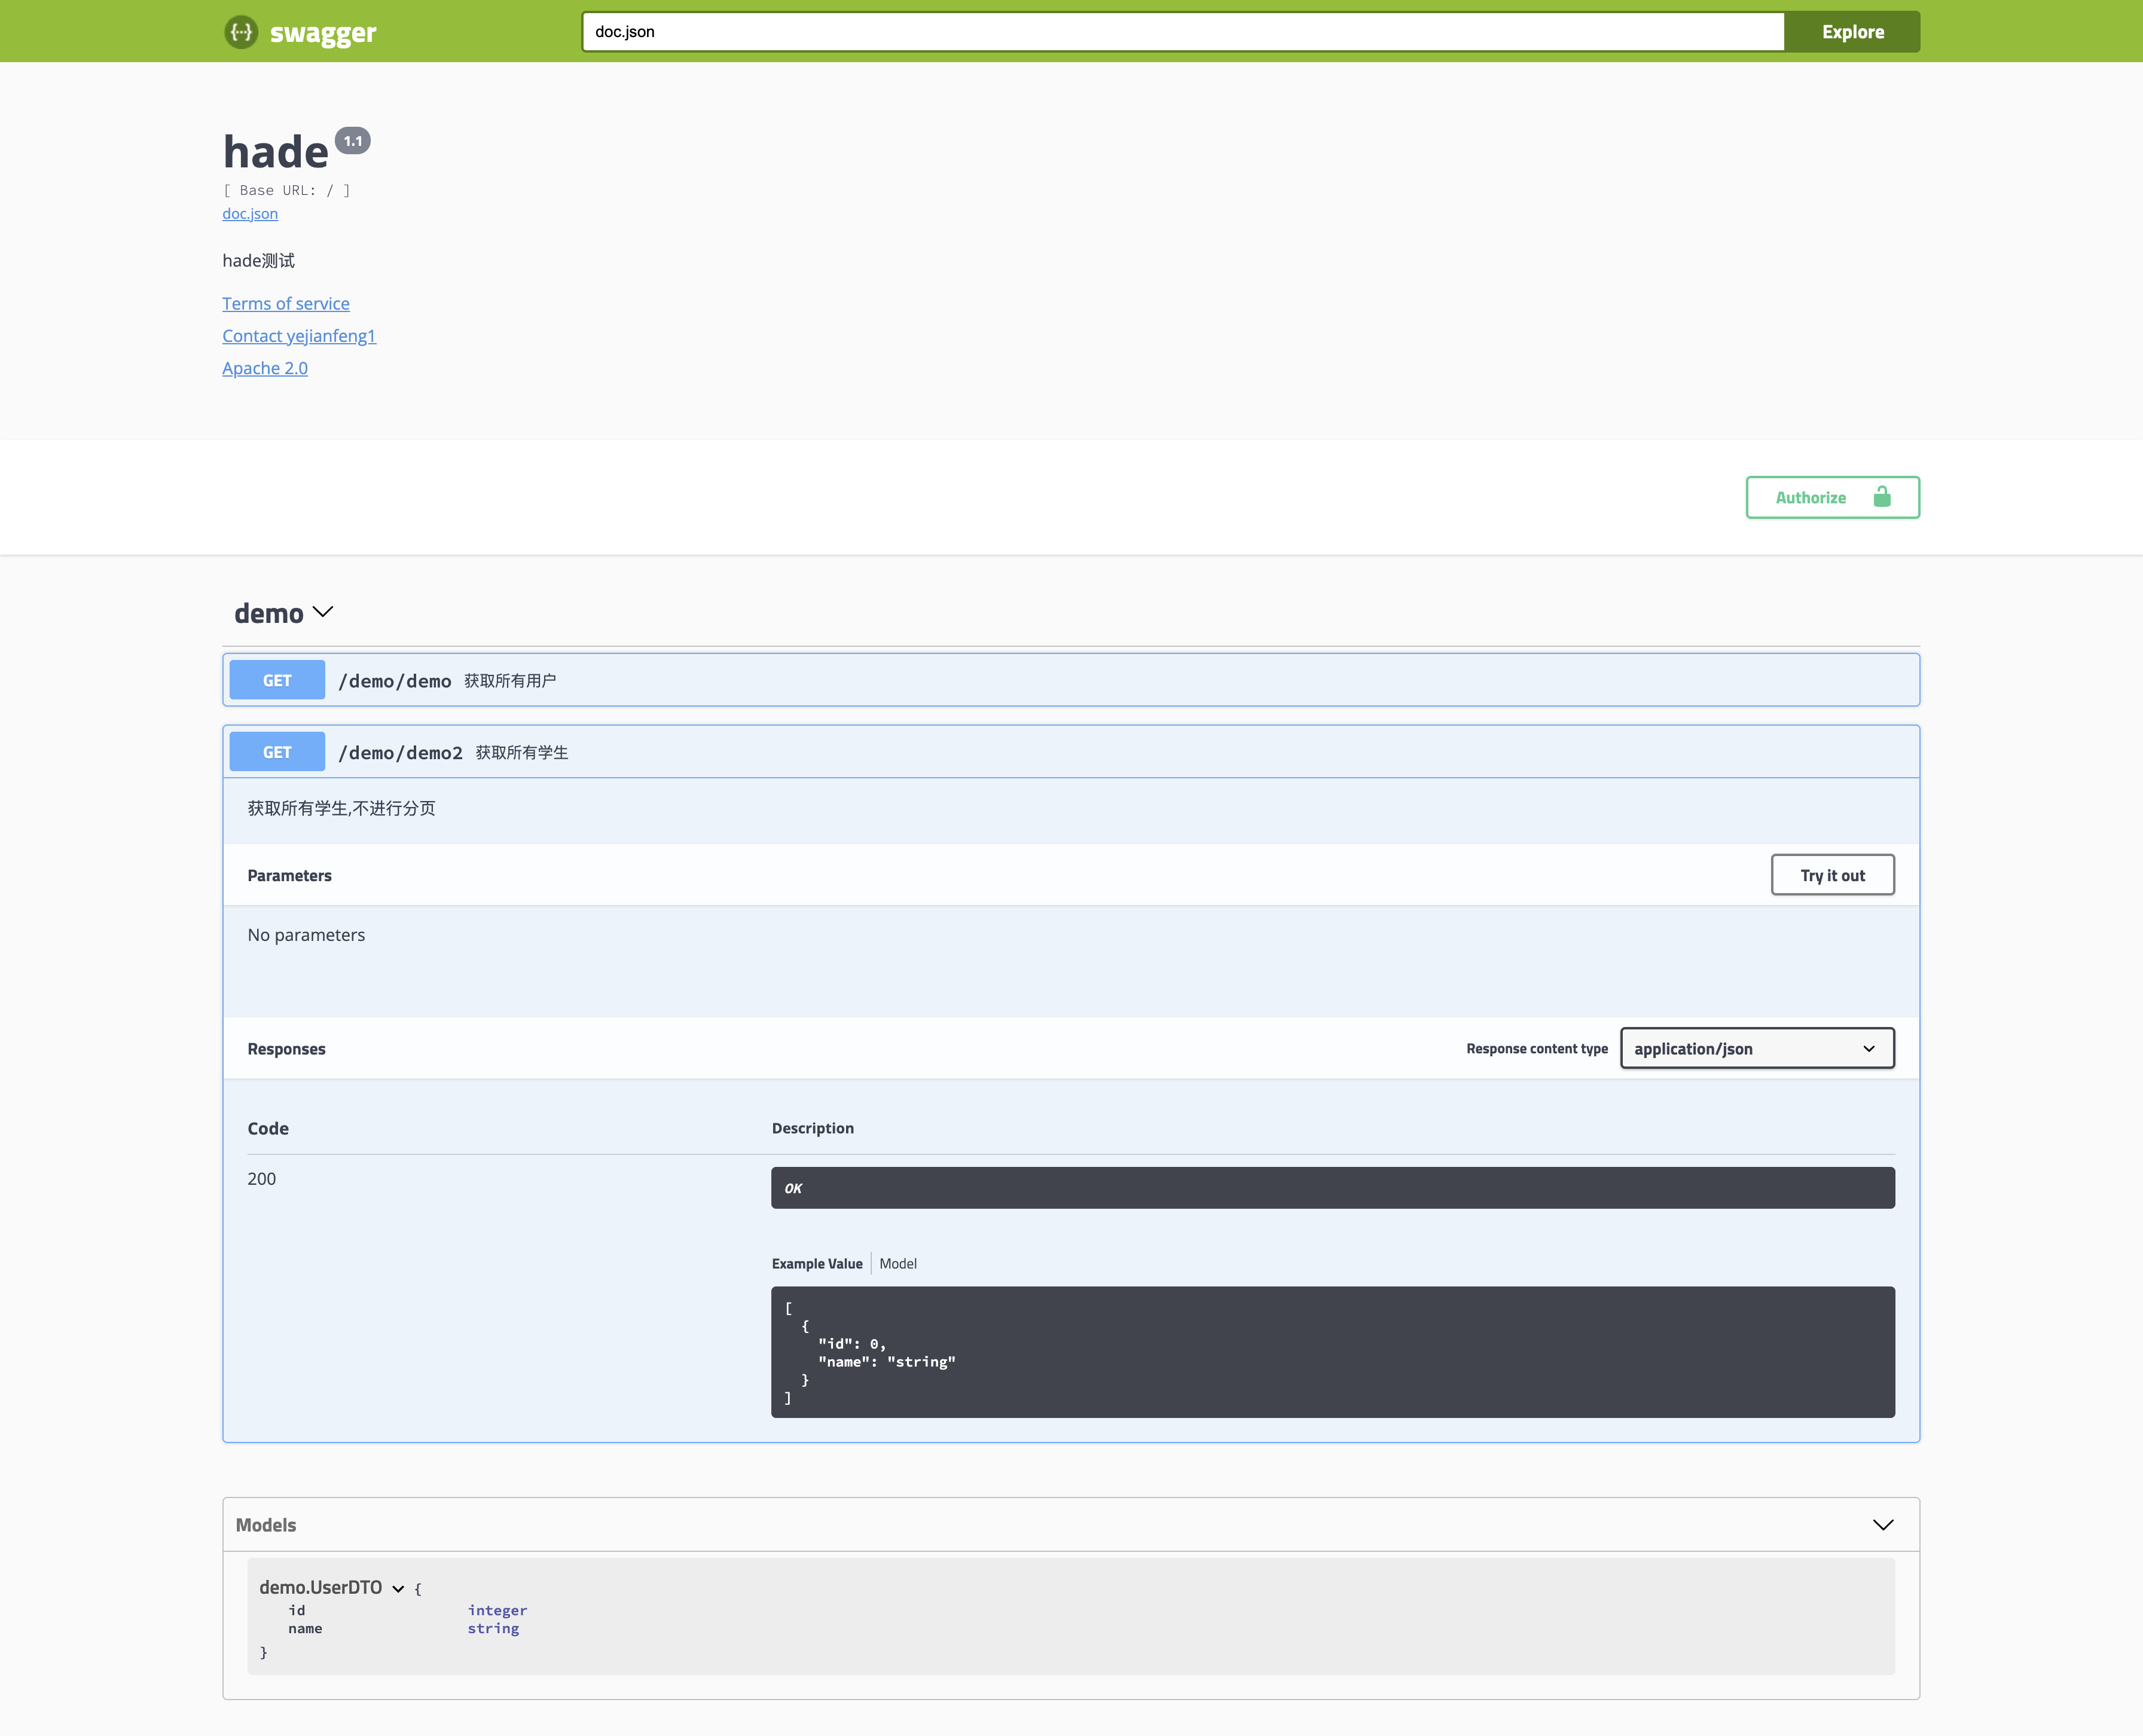Screen dimensions: 2143x1736
Task: Collapse the Models section arrow
Action: (1883, 1525)
